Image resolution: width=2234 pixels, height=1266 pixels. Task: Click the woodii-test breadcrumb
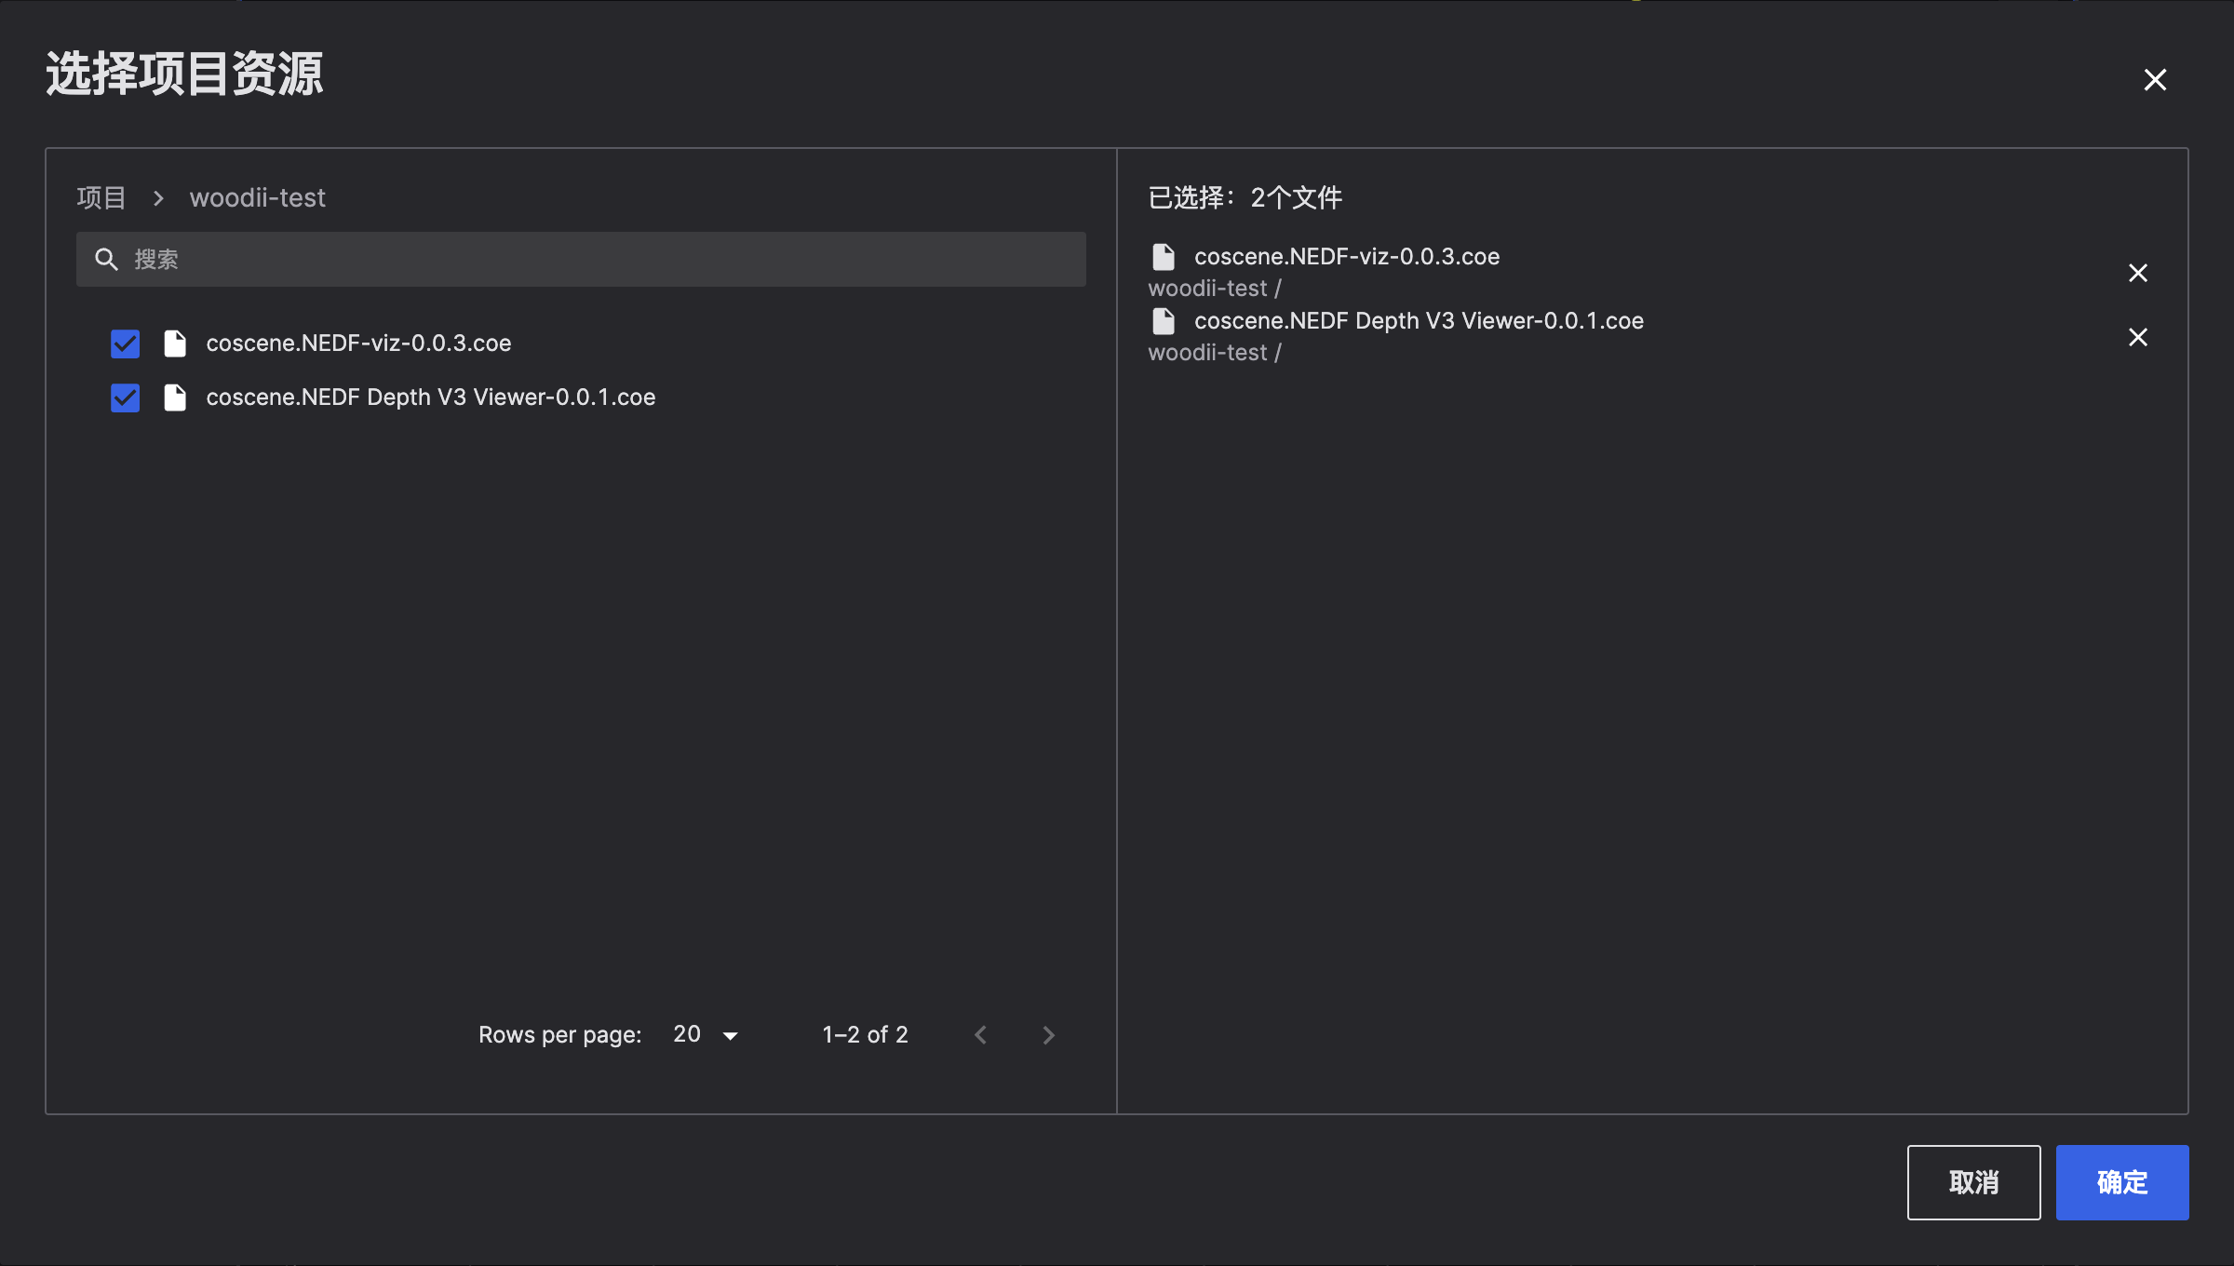click(258, 198)
